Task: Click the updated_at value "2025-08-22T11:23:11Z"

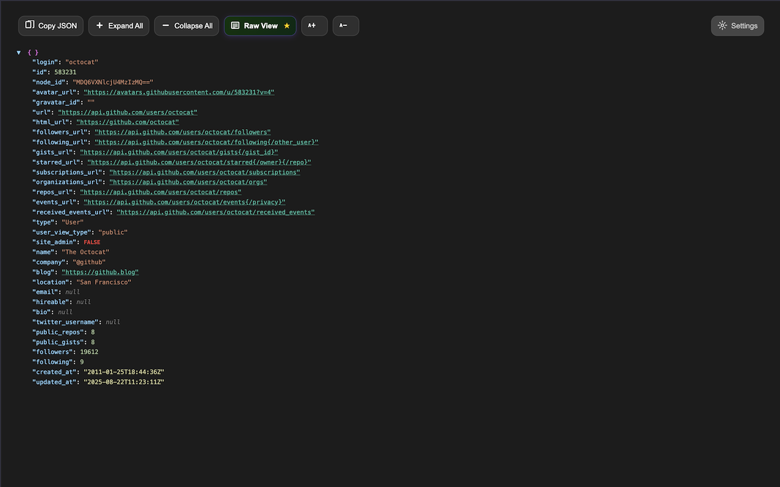Action: tap(124, 382)
